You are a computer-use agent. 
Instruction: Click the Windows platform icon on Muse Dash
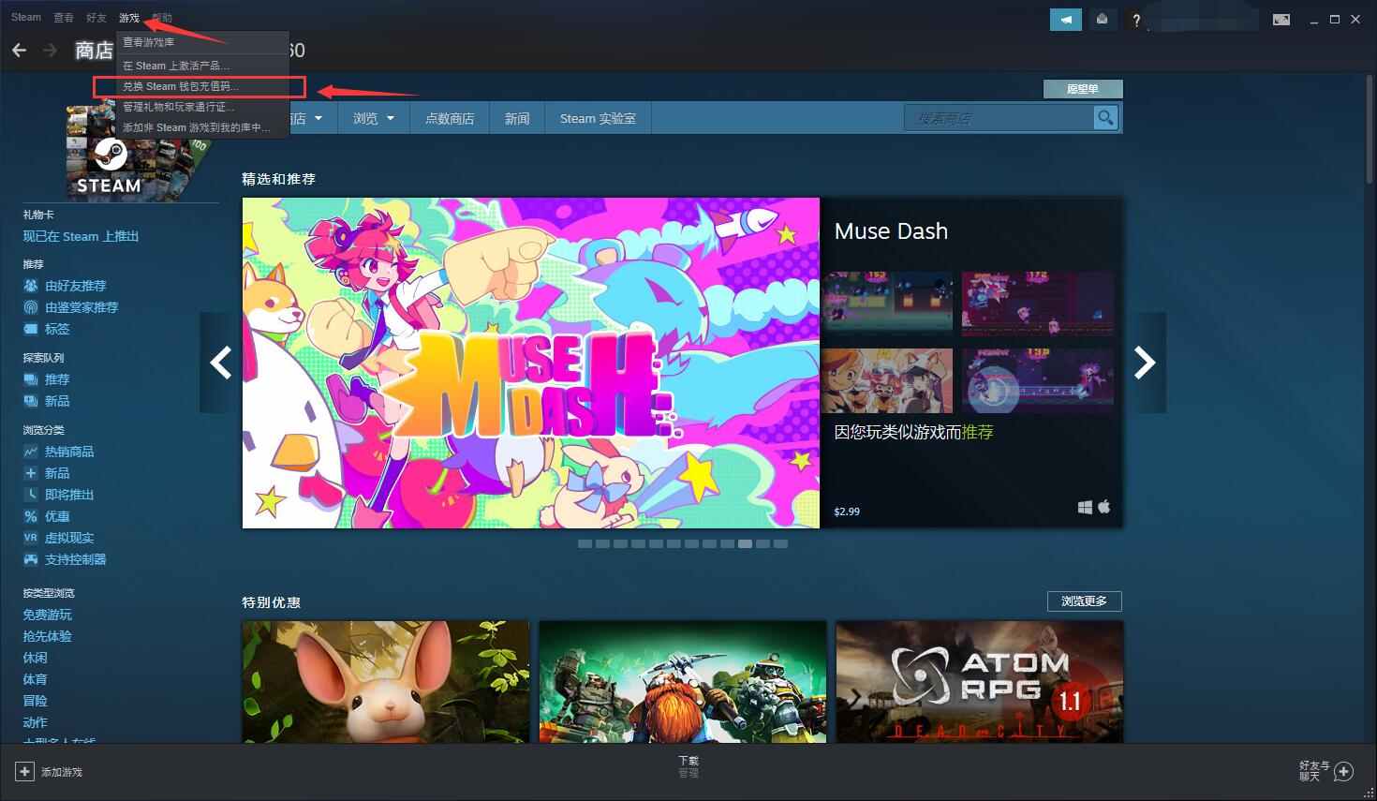(x=1085, y=507)
